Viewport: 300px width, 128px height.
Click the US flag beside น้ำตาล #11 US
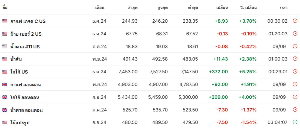point(5,47)
